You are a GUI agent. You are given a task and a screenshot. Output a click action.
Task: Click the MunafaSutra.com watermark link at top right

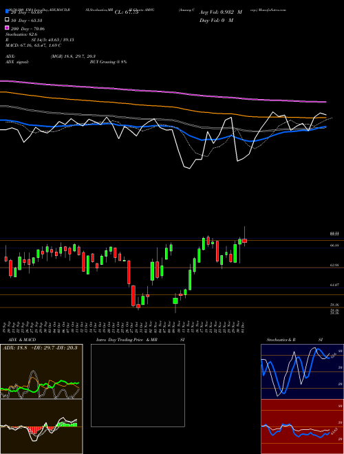point(272,10)
